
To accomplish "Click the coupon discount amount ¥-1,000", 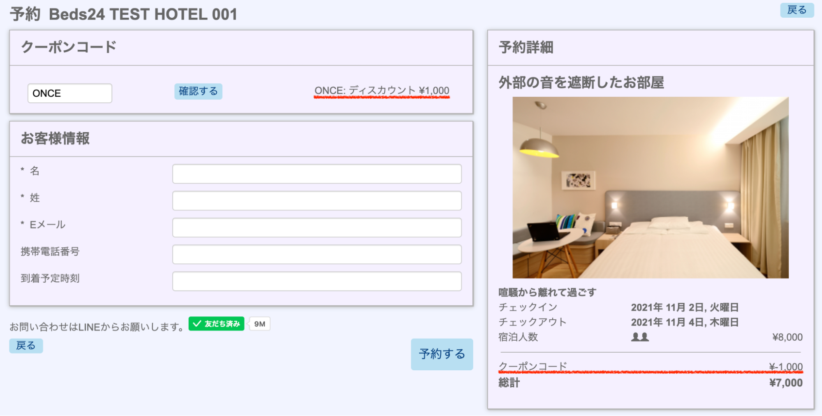I will click(x=785, y=366).
